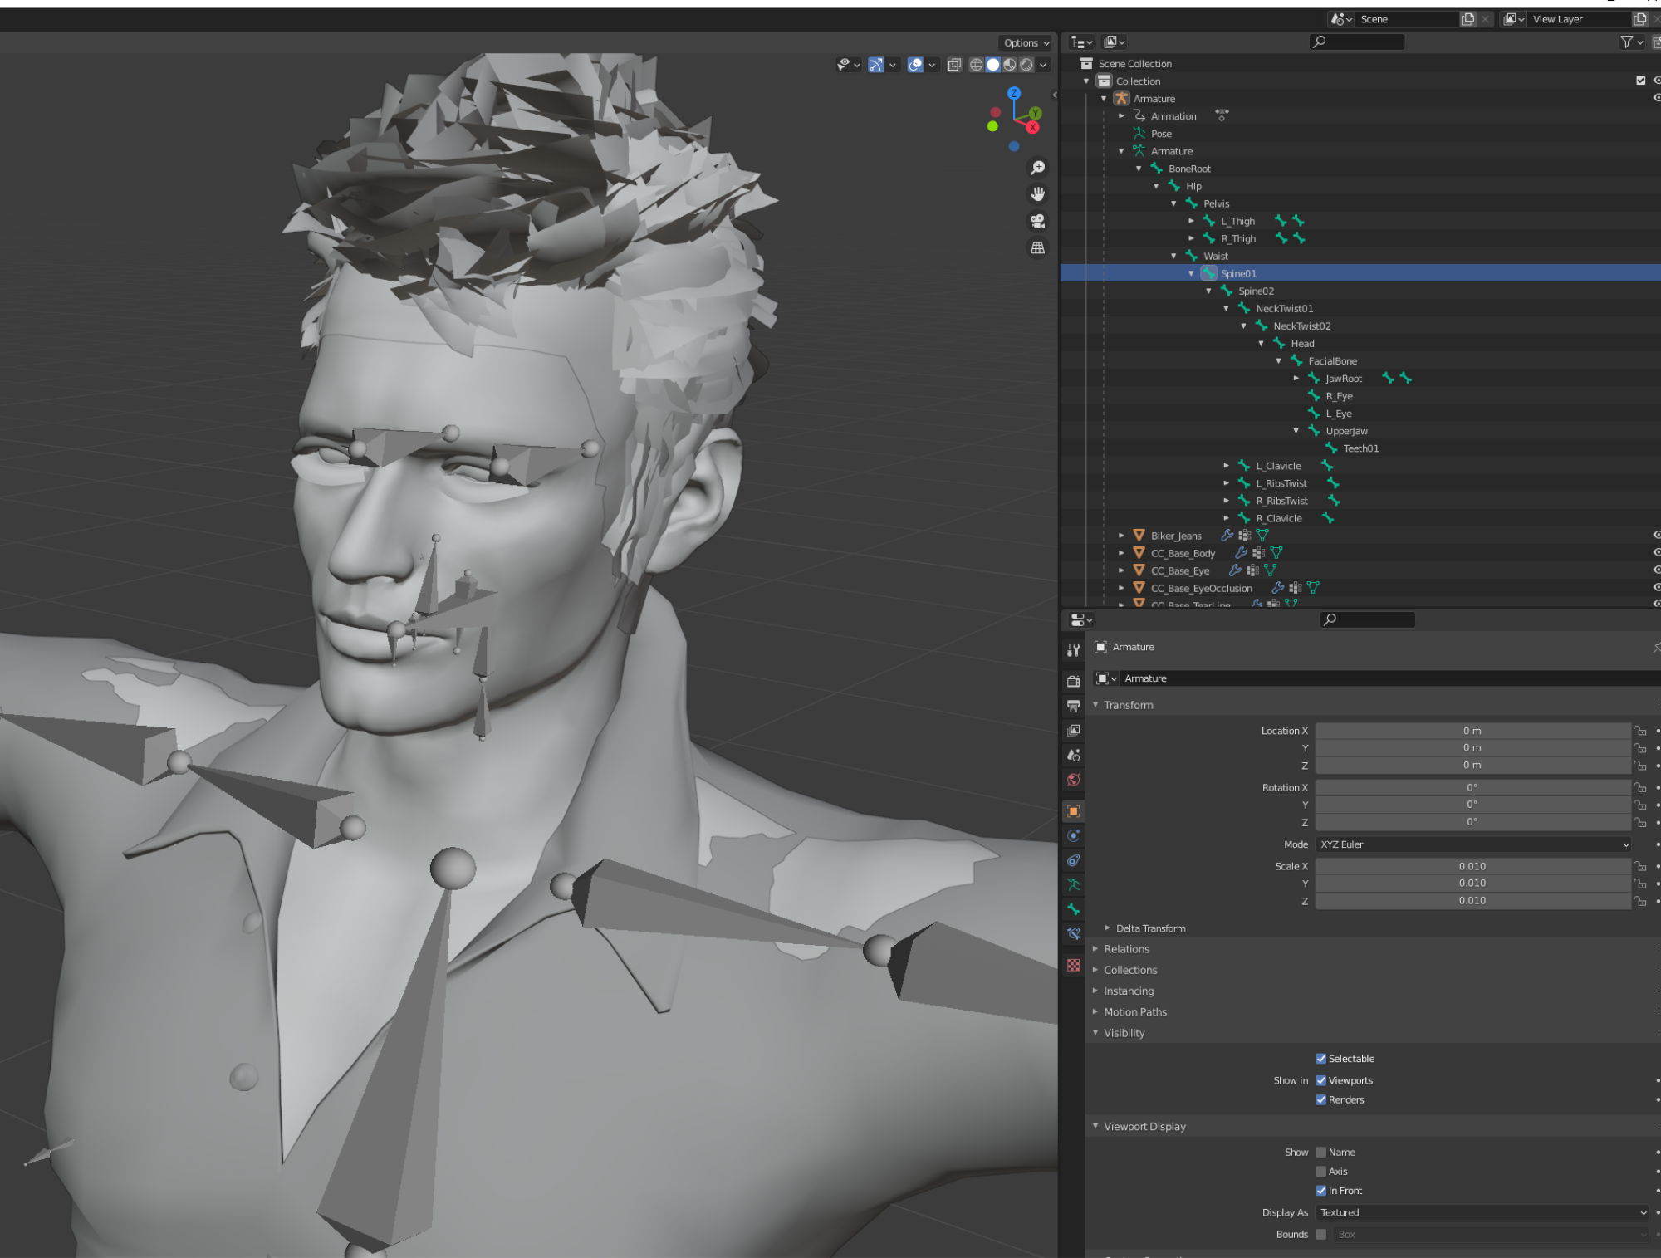1661x1258 pixels.
Task: Toggle viewport overlays display button
Action: 915,65
